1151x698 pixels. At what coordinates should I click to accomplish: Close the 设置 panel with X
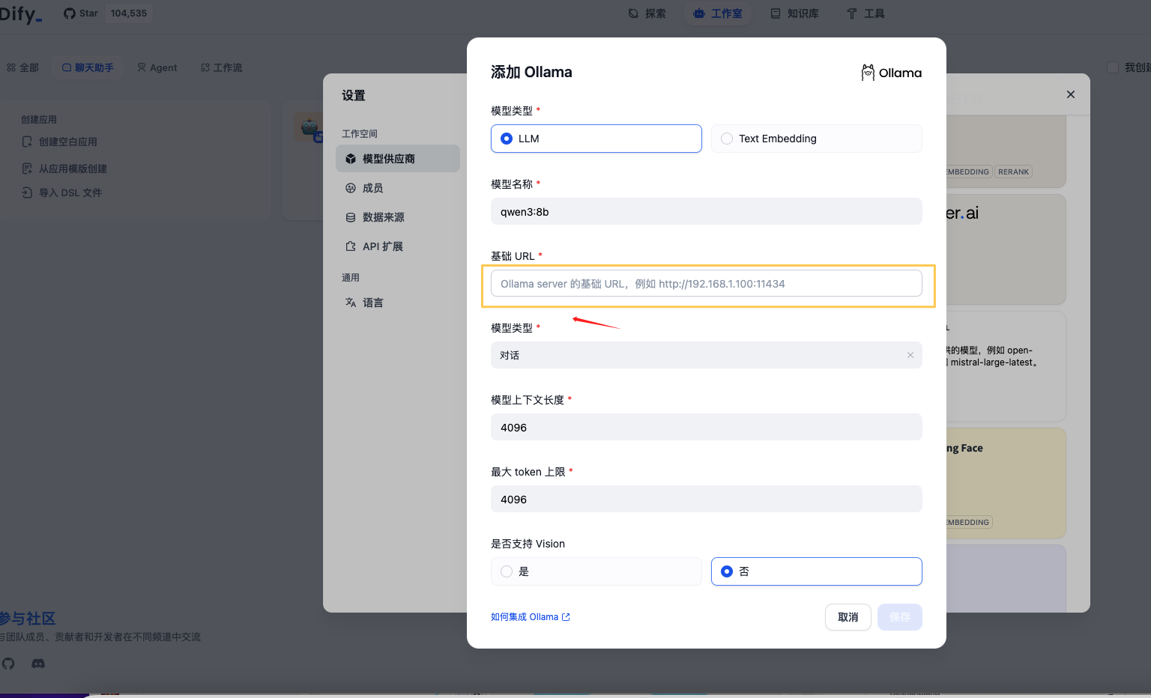(x=1071, y=94)
